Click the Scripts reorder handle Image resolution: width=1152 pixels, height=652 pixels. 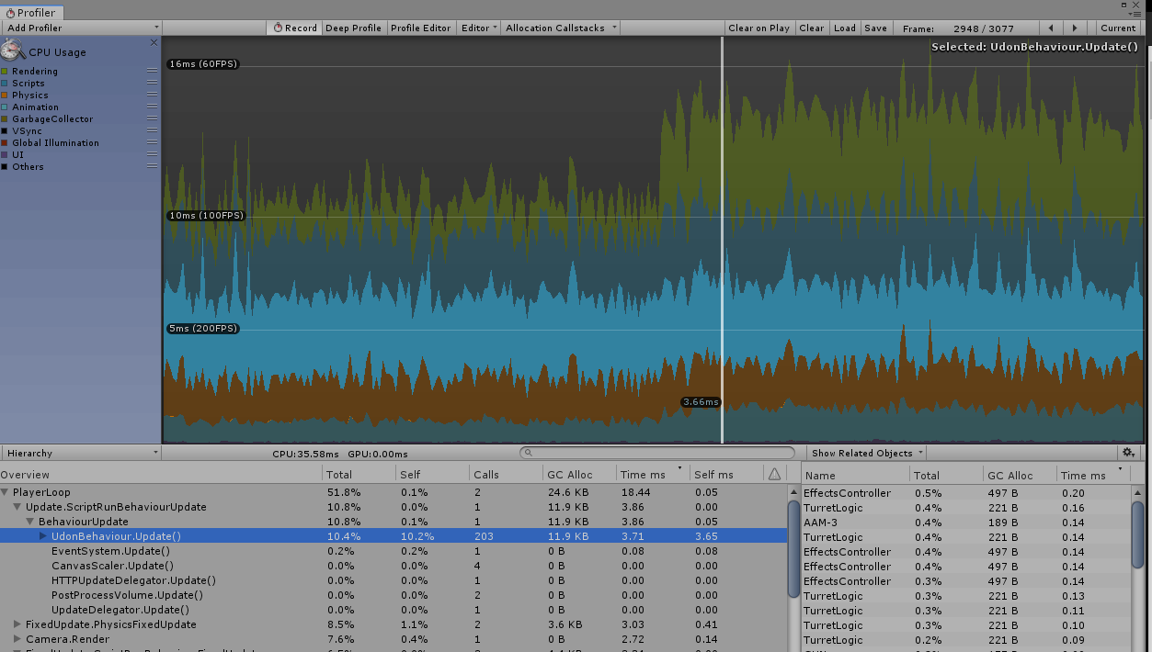pyautogui.click(x=152, y=83)
